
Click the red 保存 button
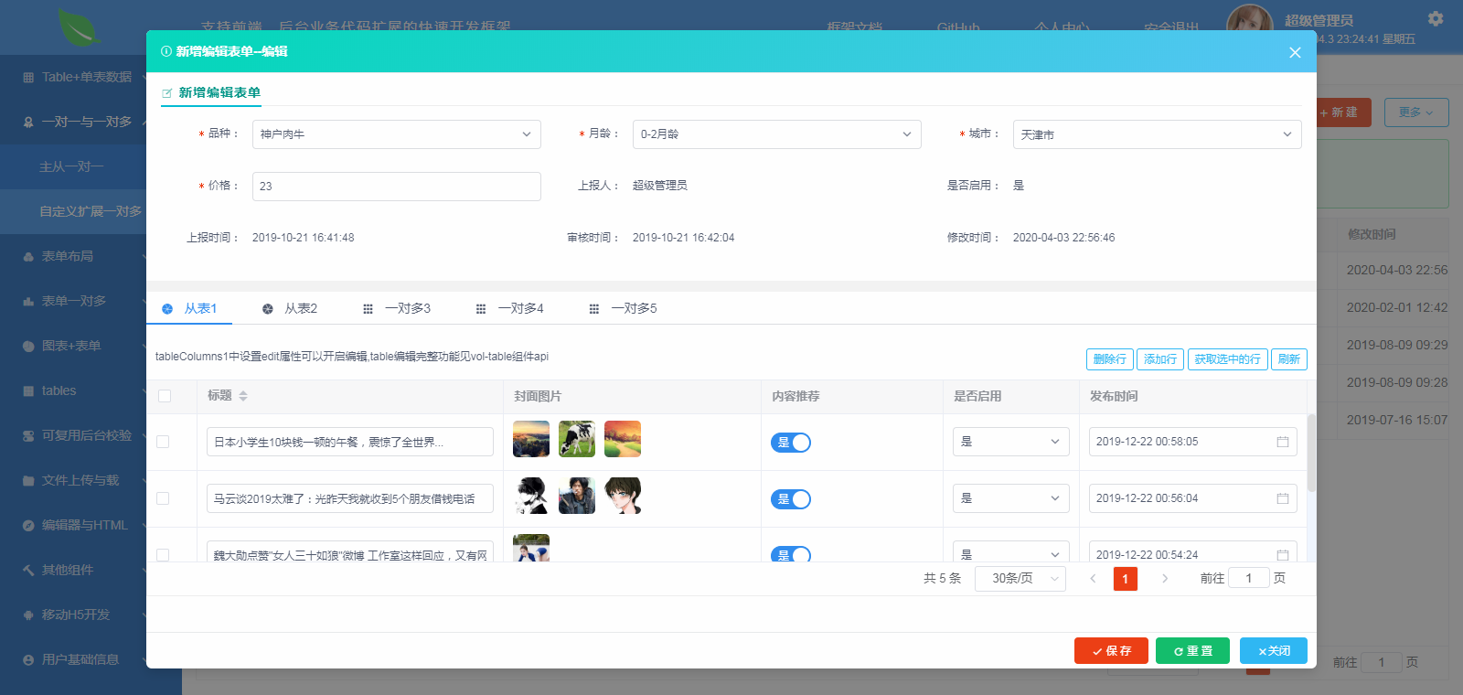coord(1111,651)
